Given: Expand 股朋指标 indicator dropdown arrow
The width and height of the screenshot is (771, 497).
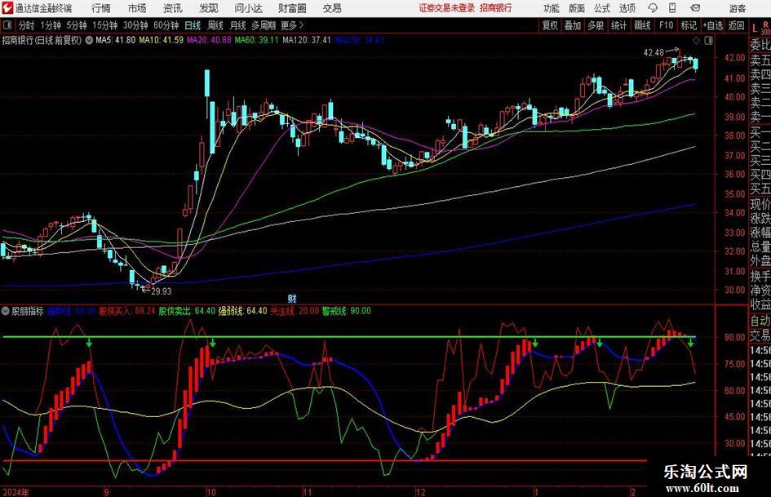Looking at the screenshot, I should (x=6, y=311).
